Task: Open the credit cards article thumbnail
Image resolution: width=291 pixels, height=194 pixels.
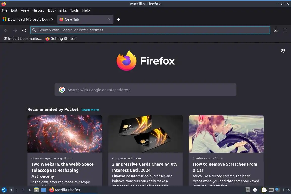Action: point(145,134)
